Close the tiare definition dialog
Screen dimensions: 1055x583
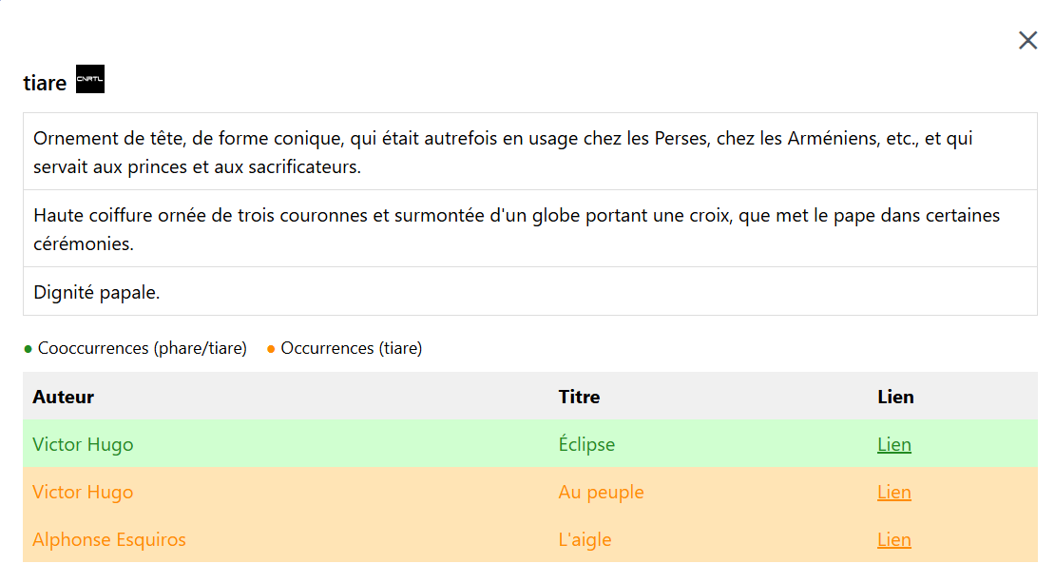(1027, 40)
